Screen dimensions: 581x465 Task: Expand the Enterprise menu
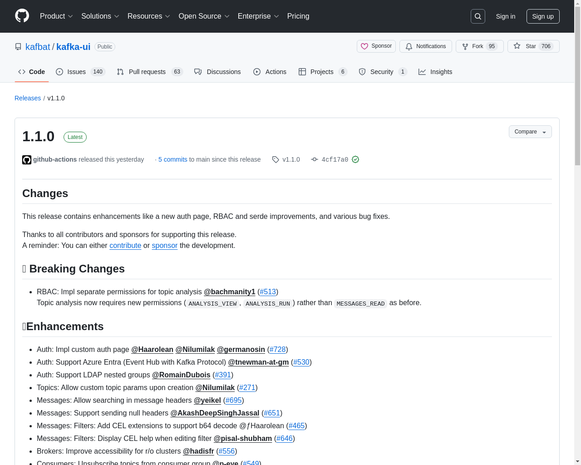tap(258, 16)
